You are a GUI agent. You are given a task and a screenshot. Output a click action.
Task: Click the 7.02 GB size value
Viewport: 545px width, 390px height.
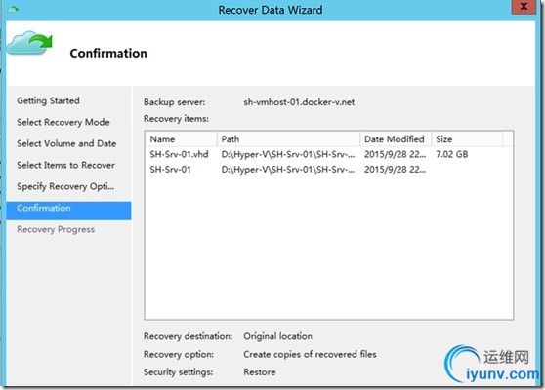tap(452, 154)
